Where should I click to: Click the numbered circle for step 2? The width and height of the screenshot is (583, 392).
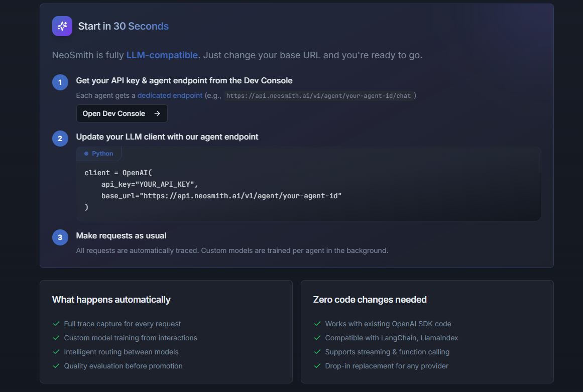(x=60, y=139)
